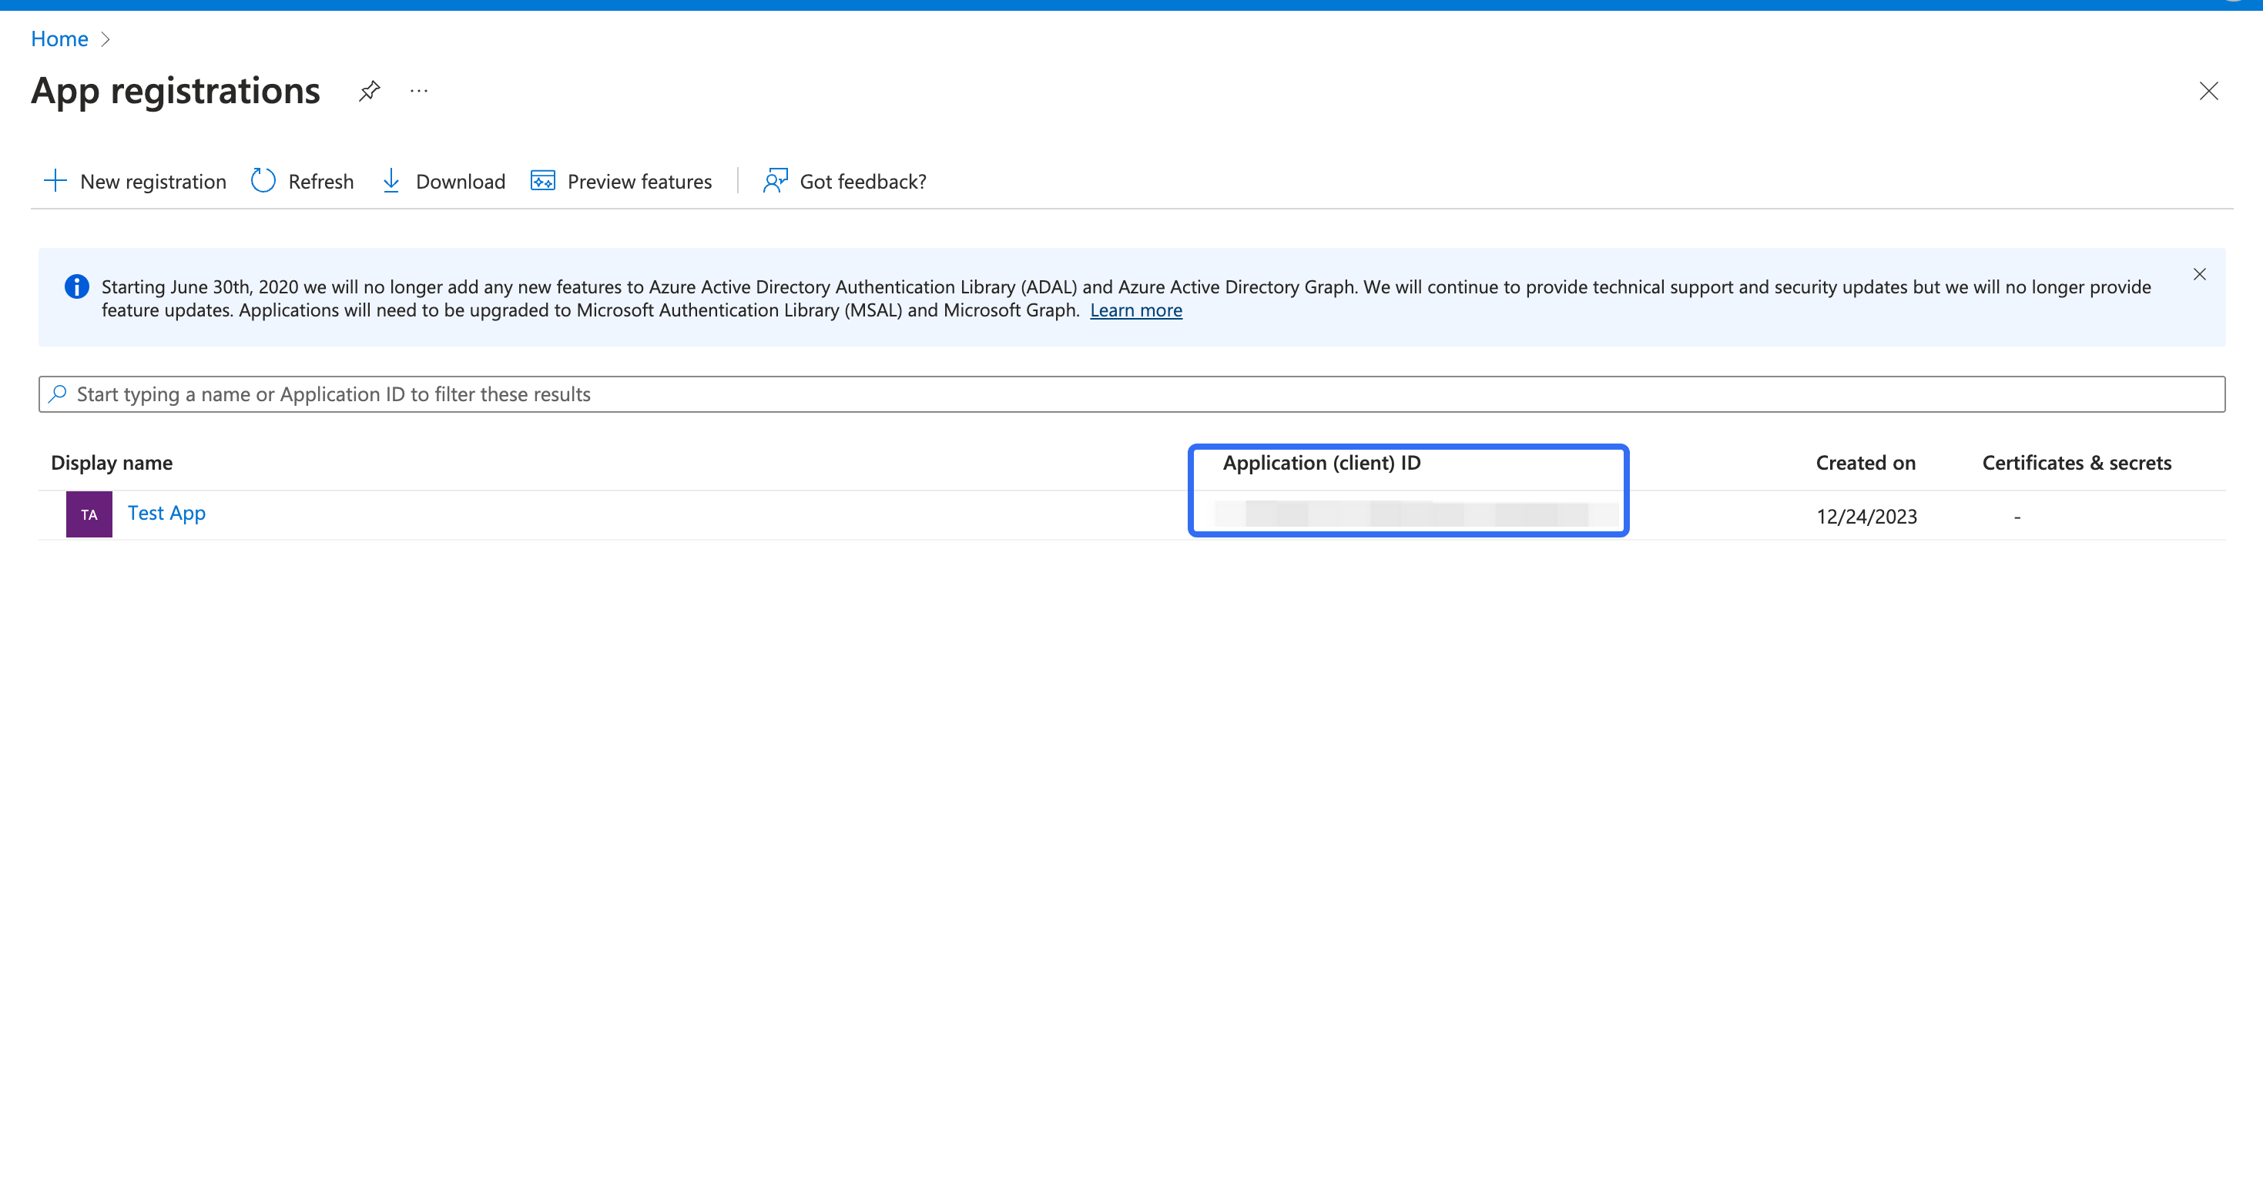Click the breadcrumb chevron after Home

coord(106,39)
